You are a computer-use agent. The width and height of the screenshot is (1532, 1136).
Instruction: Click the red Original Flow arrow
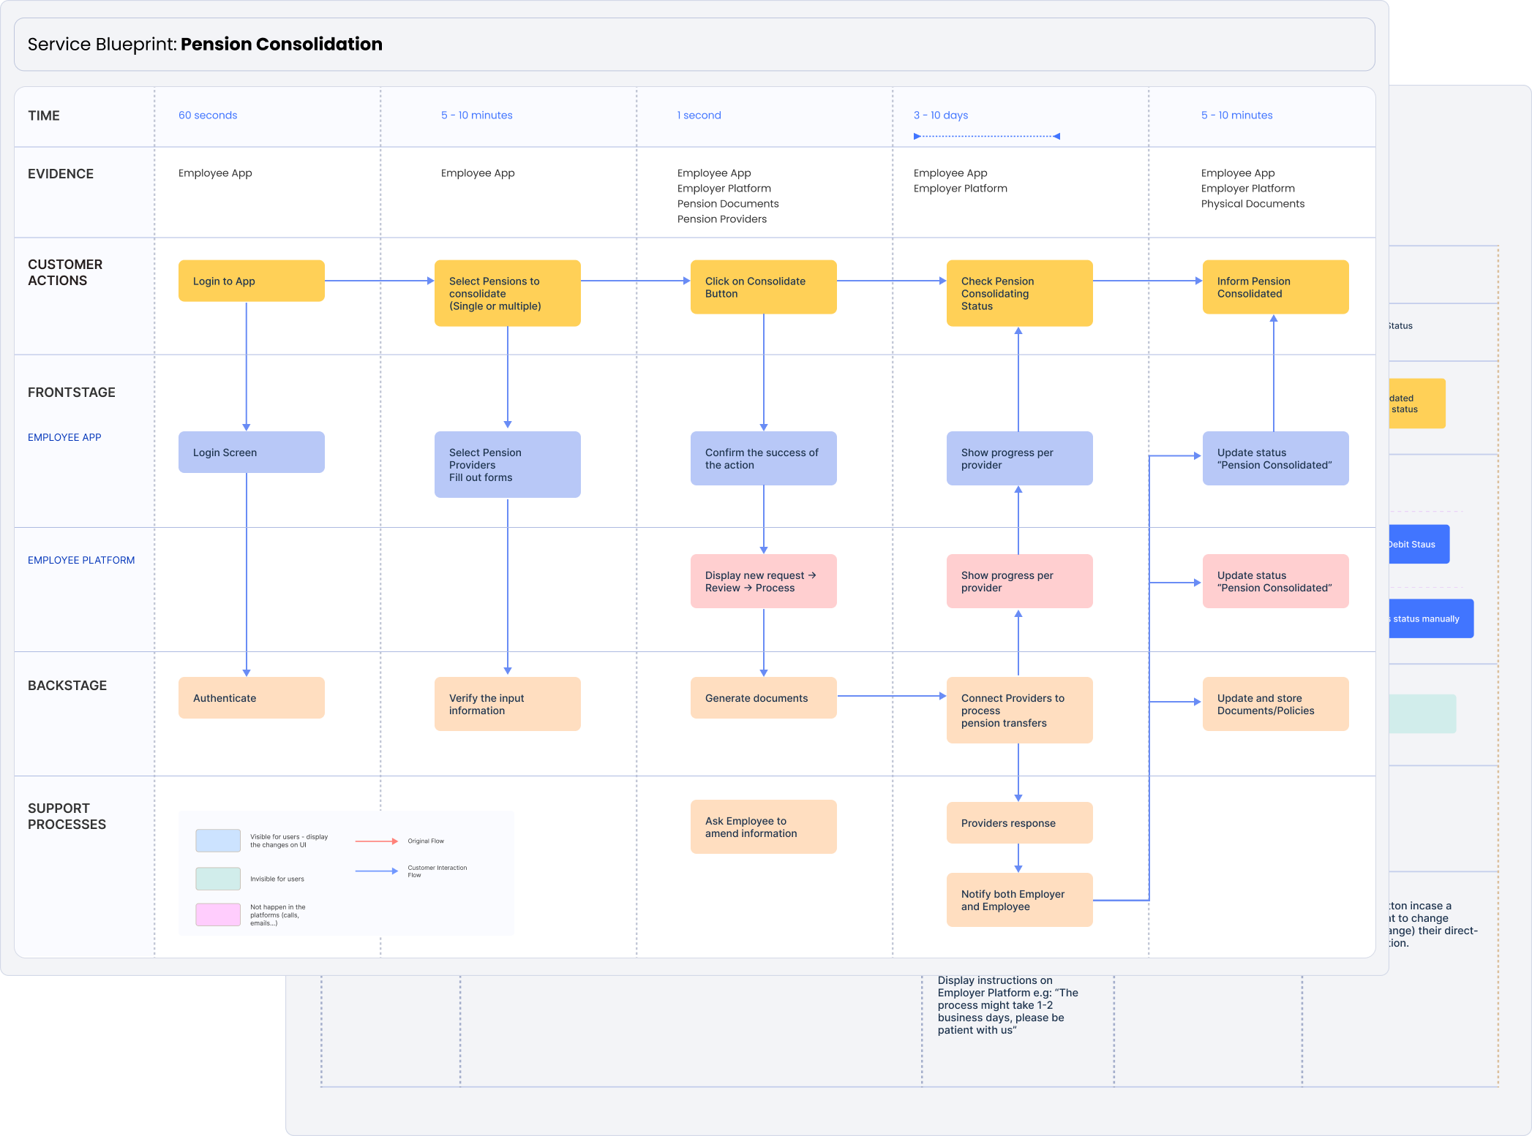tap(376, 841)
